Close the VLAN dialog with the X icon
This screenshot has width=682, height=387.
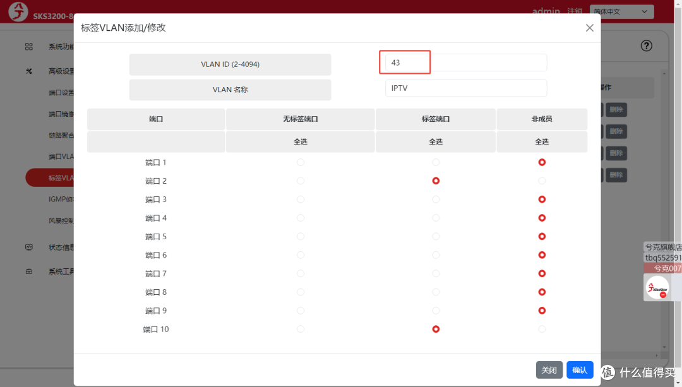coord(589,28)
